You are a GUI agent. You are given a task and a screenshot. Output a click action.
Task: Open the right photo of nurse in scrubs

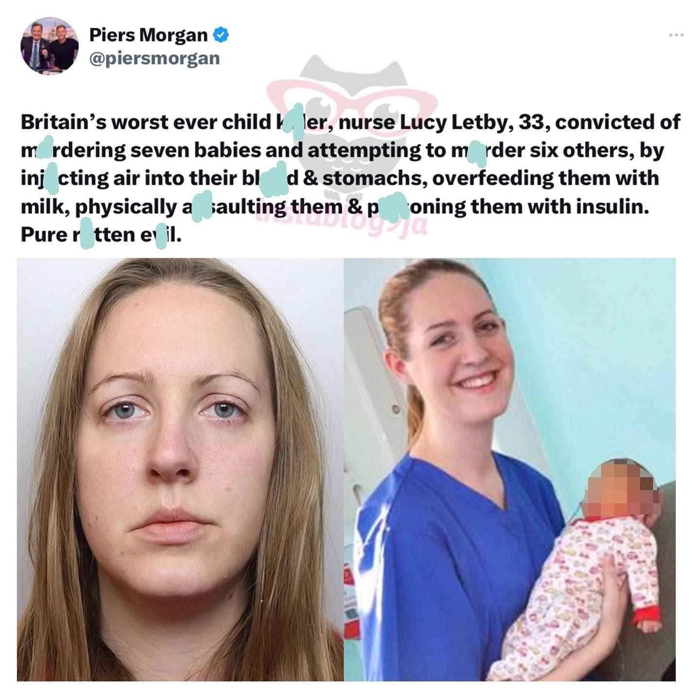click(x=510, y=469)
